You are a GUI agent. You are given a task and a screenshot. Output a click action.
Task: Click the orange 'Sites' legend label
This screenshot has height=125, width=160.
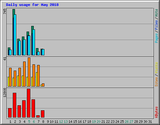156,82
